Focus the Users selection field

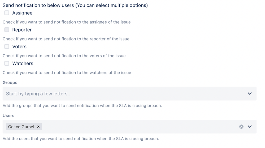[x=138, y=127]
